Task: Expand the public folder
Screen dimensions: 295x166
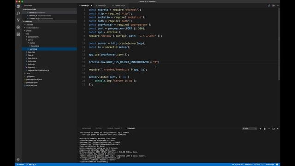Action: (29, 31)
